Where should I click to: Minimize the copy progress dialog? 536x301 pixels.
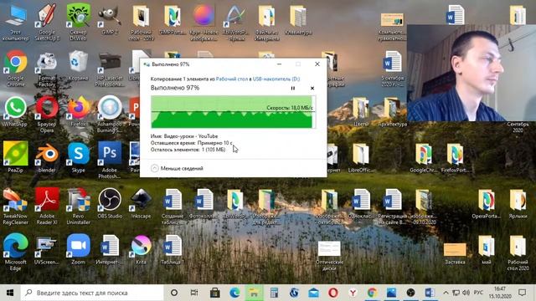pyautogui.click(x=279, y=64)
